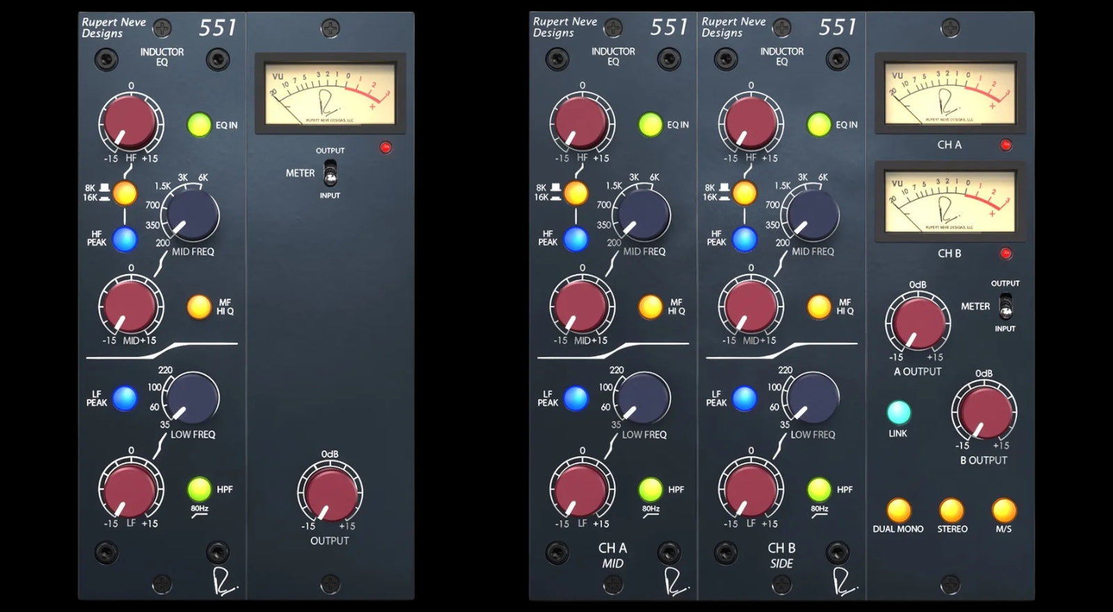Toggle the 80Hz HPF on the CH B strip
The image size is (1113, 612).
coord(819,489)
